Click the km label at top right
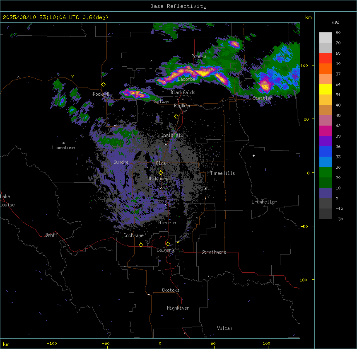 tap(308, 17)
